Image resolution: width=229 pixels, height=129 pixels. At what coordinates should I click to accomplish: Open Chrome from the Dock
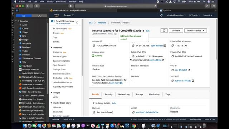(134, 126)
